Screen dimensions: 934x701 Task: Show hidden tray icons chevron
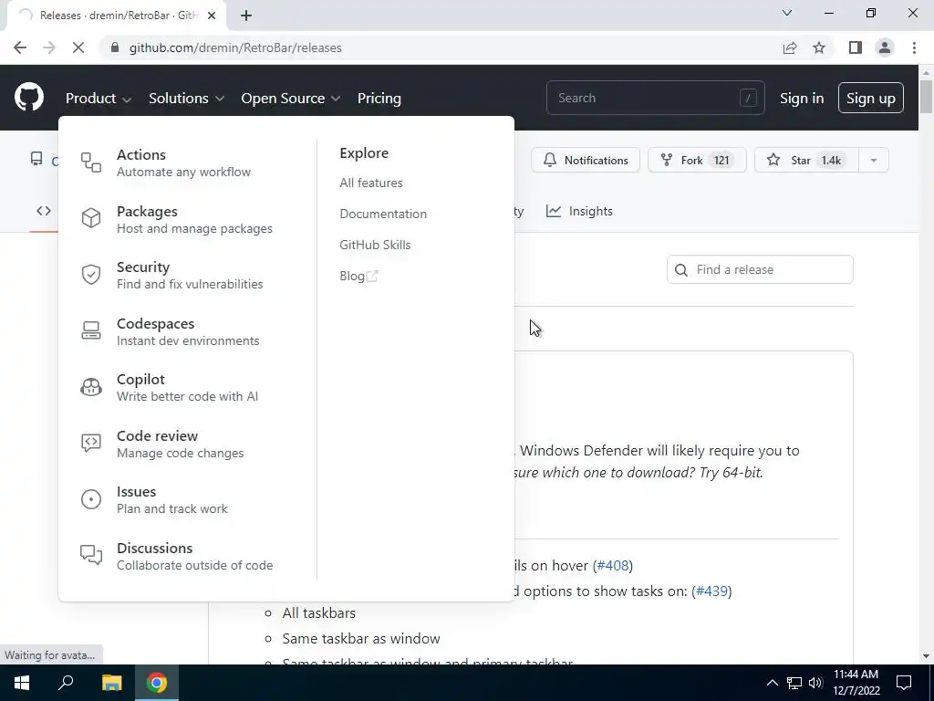click(x=772, y=683)
